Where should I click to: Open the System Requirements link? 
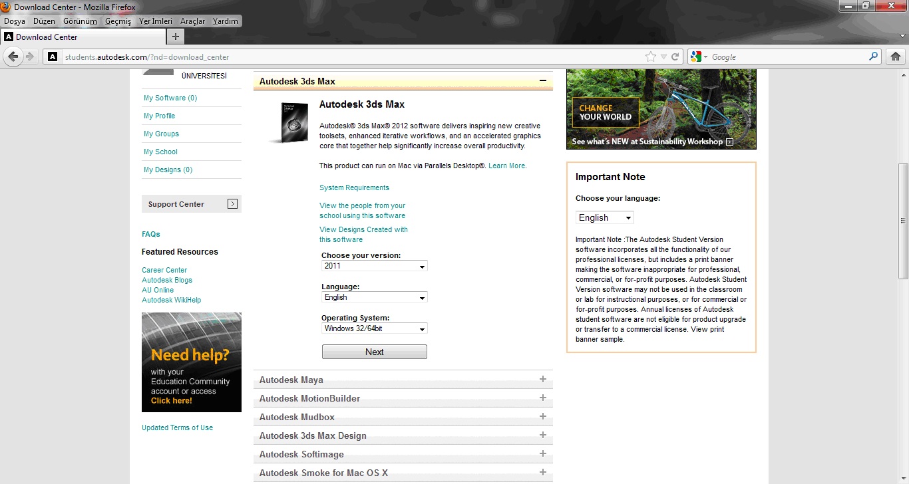pos(354,187)
